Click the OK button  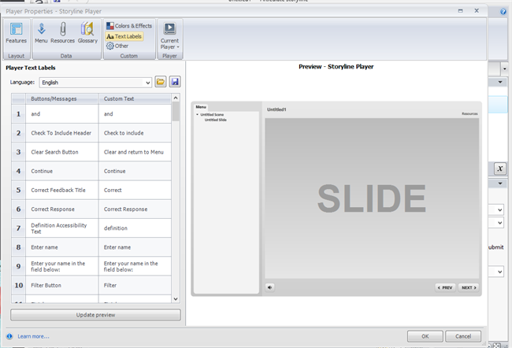click(x=425, y=336)
